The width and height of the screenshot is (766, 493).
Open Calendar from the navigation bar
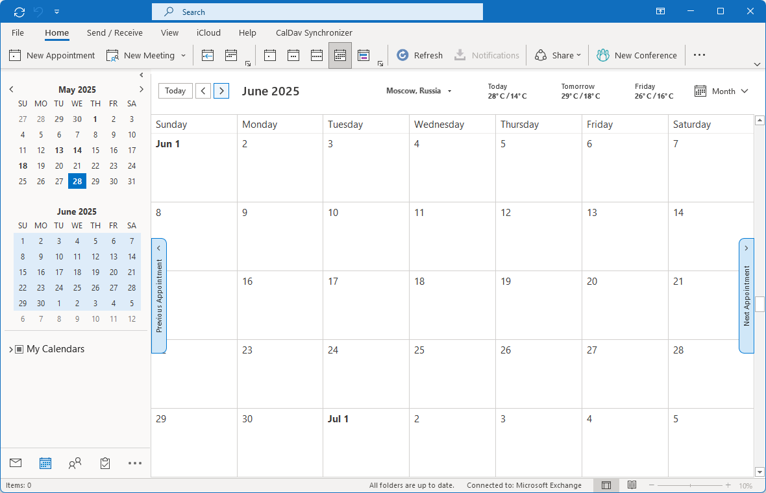pyautogui.click(x=45, y=463)
